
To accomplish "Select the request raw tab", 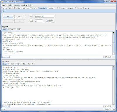I will coord(4,30).
